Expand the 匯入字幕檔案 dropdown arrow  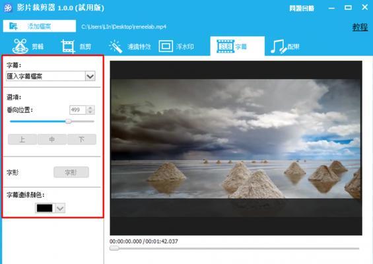pyautogui.click(x=90, y=77)
